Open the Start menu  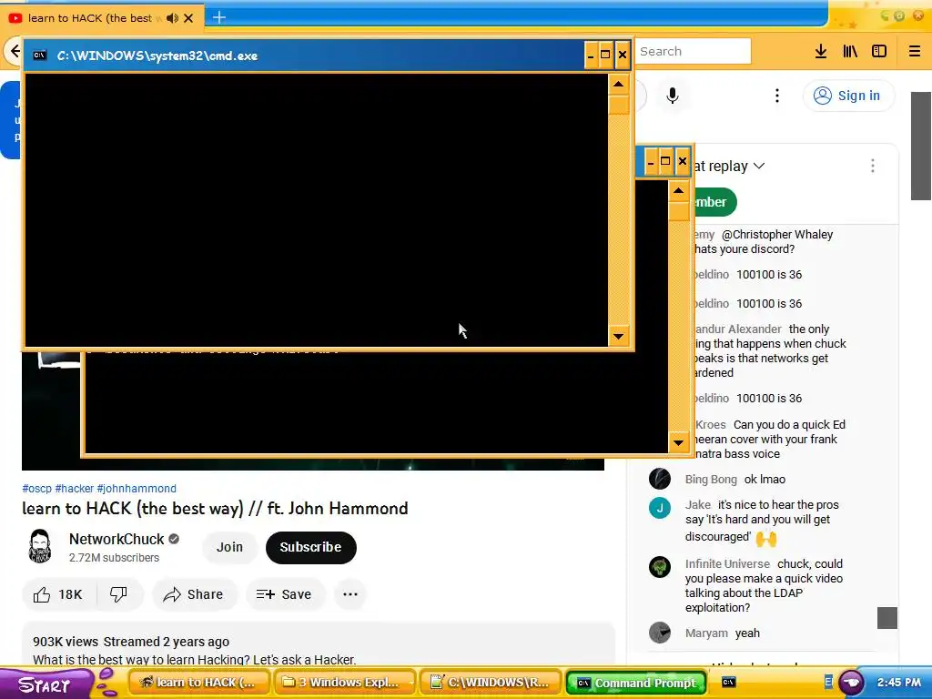[45, 684]
